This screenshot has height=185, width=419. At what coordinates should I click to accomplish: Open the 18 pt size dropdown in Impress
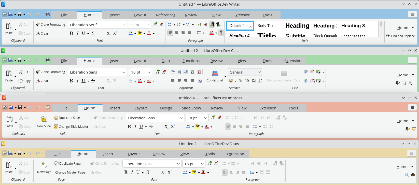point(206,118)
